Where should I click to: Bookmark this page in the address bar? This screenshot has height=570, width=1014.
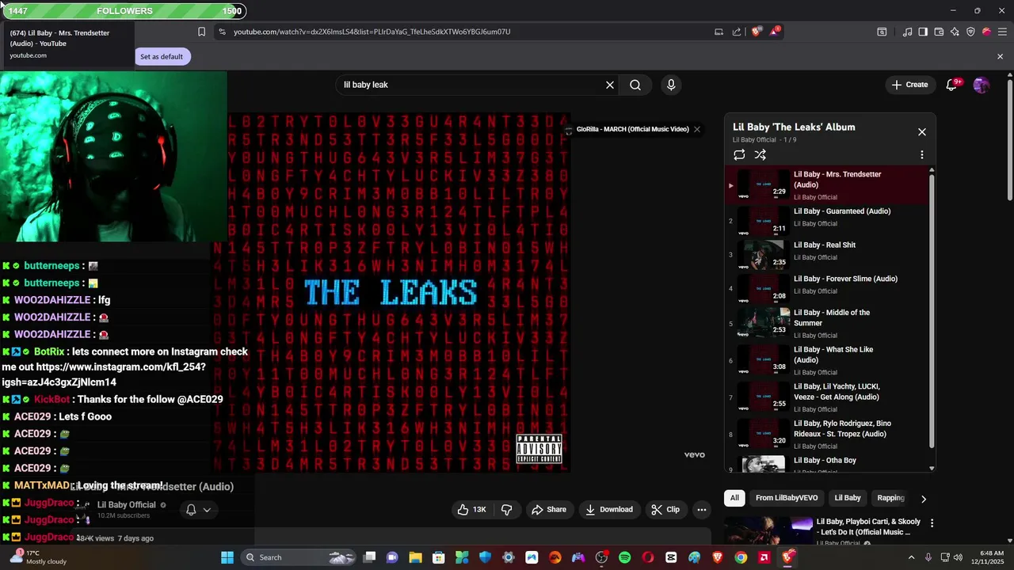point(201,32)
